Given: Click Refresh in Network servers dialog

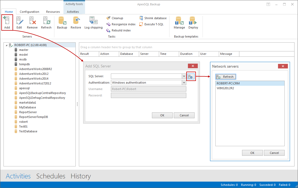Looking at the screenshot, I should (226, 77).
